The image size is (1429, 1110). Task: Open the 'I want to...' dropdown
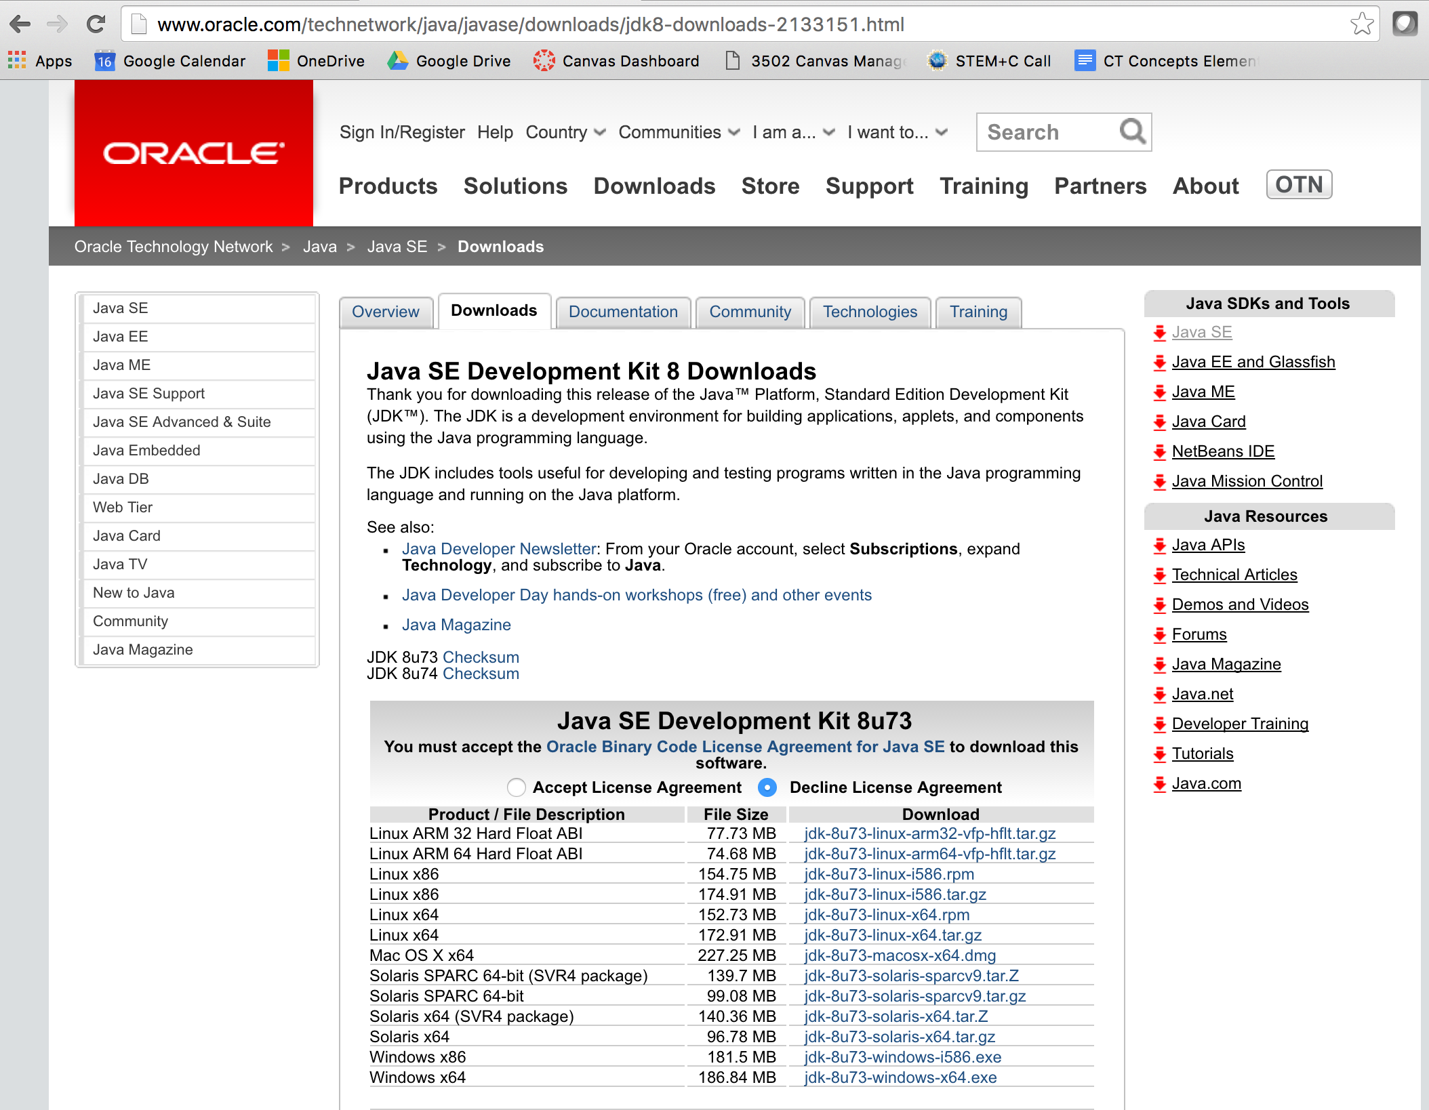coord(897,132)
